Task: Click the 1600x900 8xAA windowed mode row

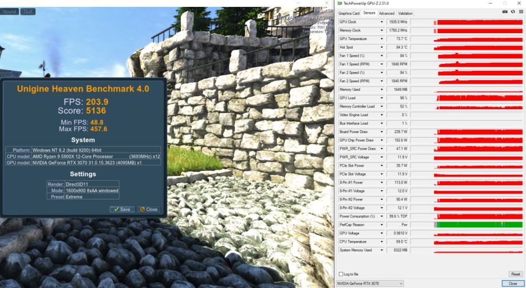Action: click(83, 190)
